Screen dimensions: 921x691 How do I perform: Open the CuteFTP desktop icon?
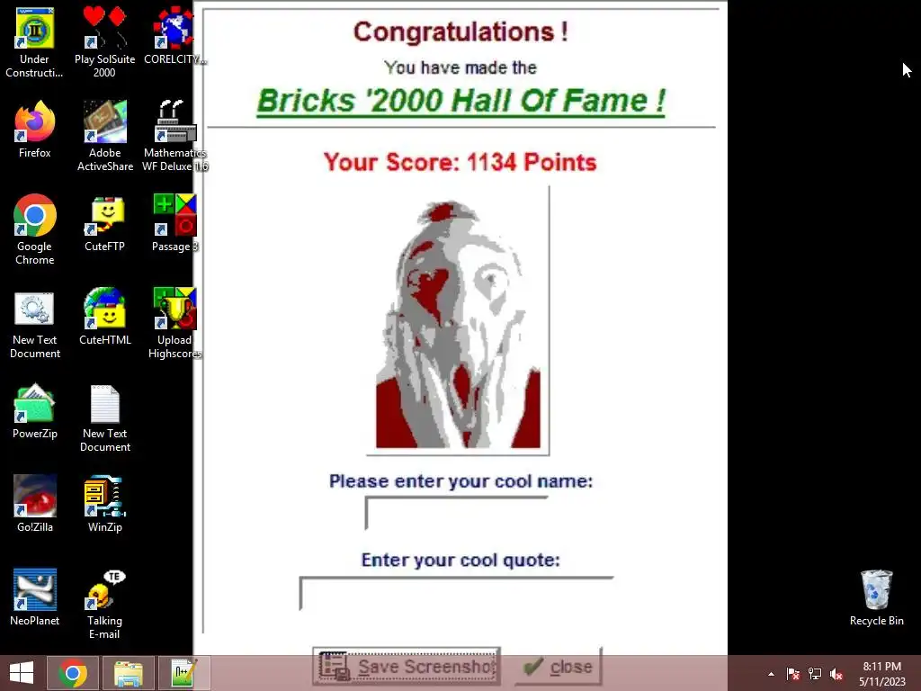[104, 224]
